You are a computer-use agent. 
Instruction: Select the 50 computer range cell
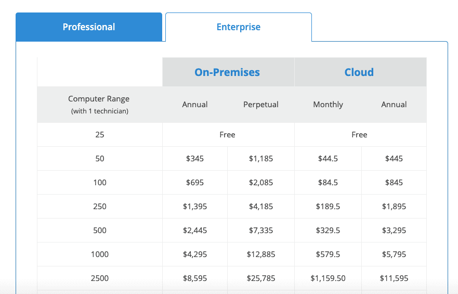[x=100, y=159]
